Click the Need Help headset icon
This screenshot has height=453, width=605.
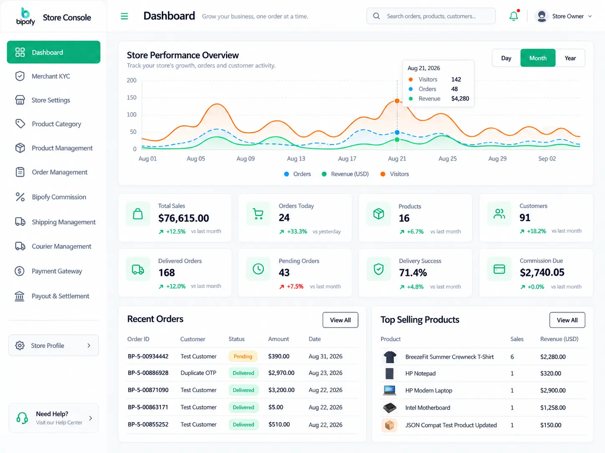coord(22,418)
